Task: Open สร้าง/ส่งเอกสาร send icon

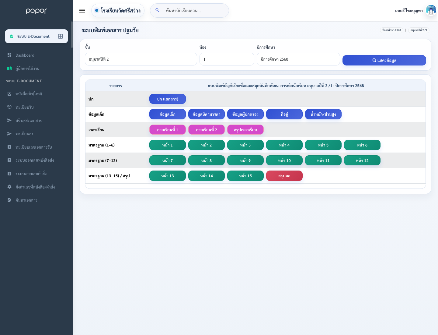Action: click(9, 120)
